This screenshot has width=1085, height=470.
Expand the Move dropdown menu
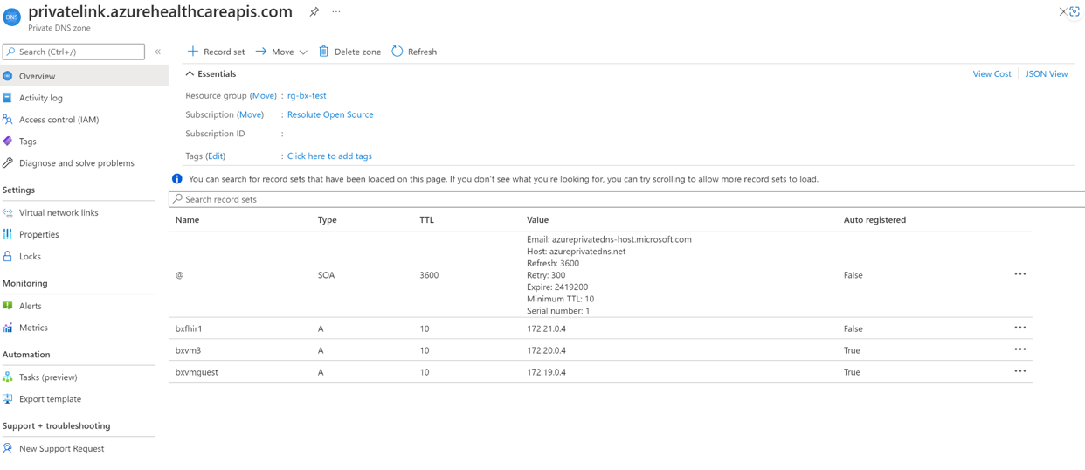pyautogui.click(x=303, y=52)
